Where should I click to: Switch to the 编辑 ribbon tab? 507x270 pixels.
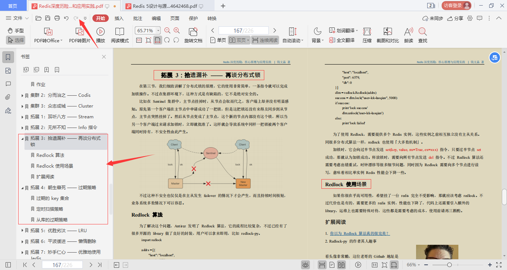[156, 18]
